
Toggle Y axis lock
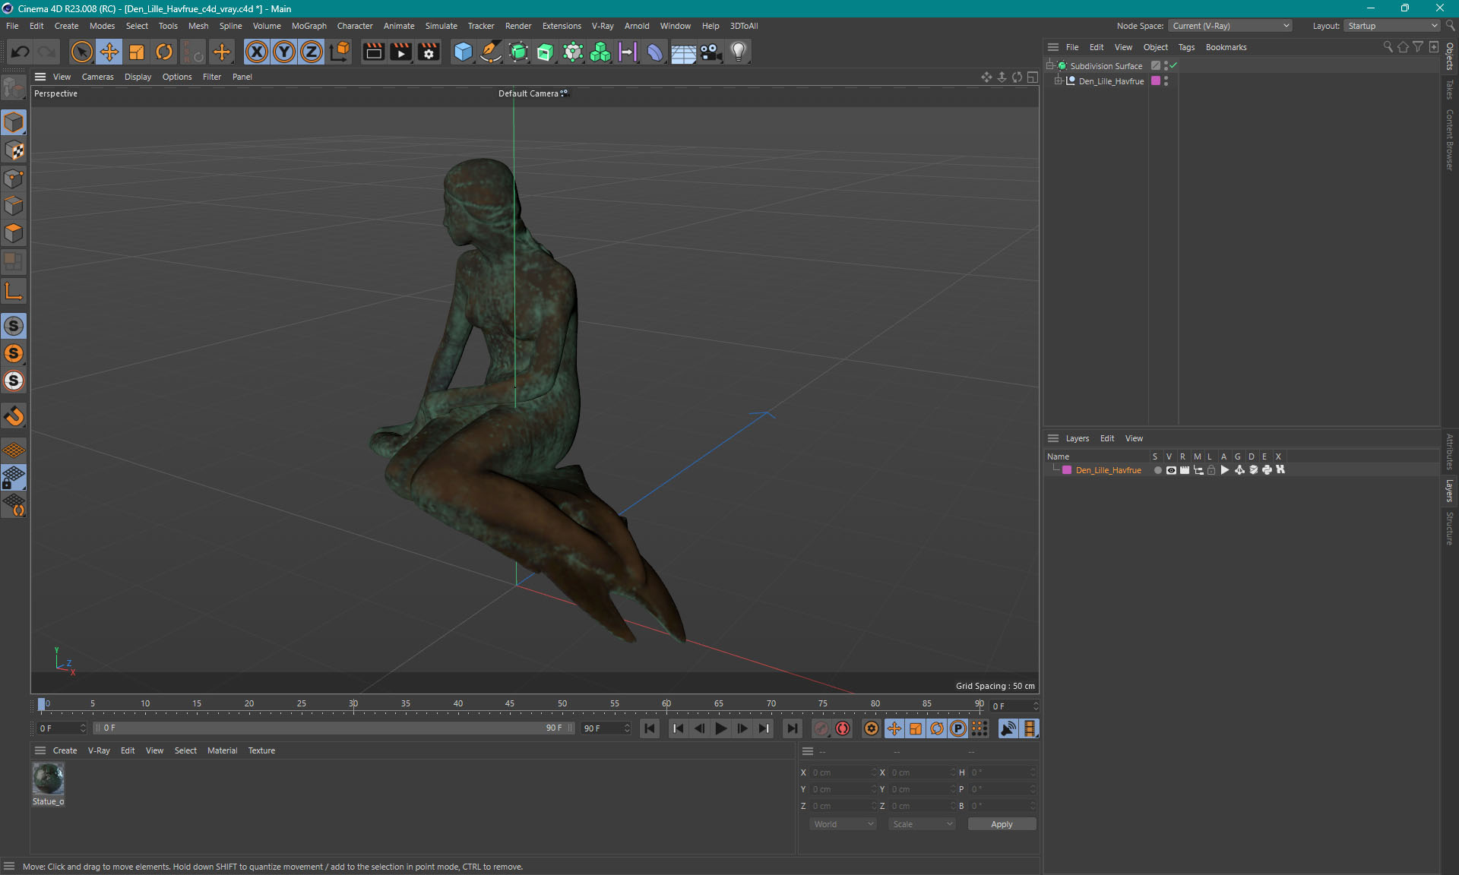(284, 52)
